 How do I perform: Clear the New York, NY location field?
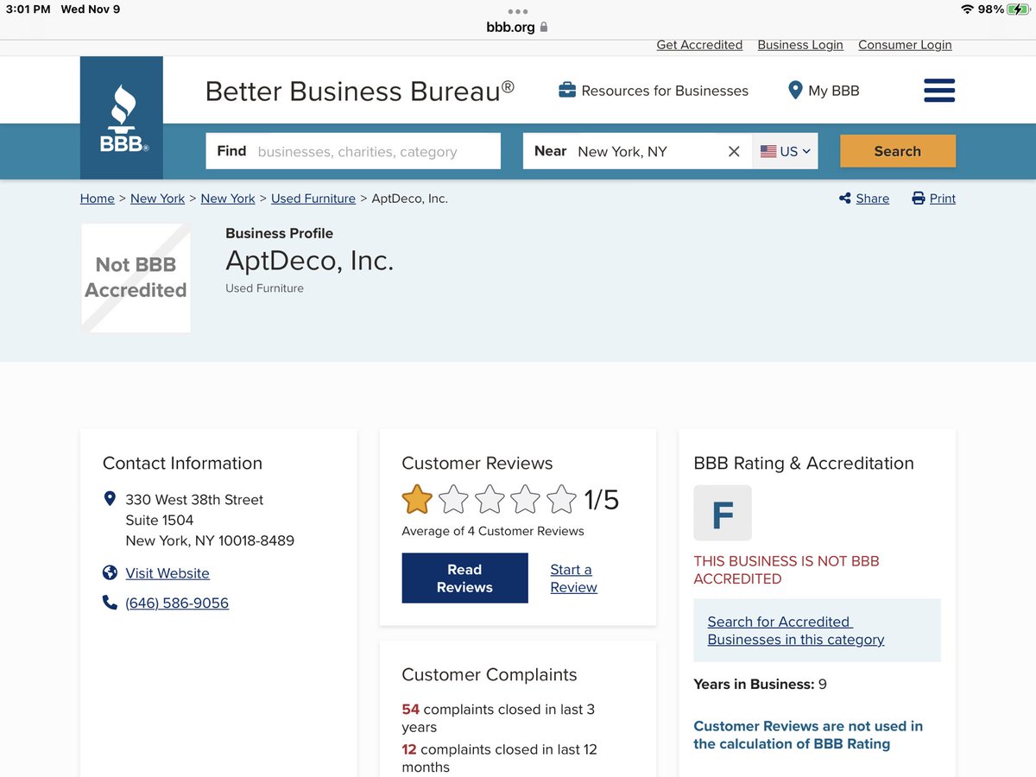(734, 151)
